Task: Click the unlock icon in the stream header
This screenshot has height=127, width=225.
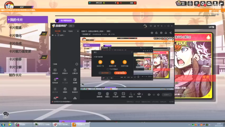Action: click(156, 33)
